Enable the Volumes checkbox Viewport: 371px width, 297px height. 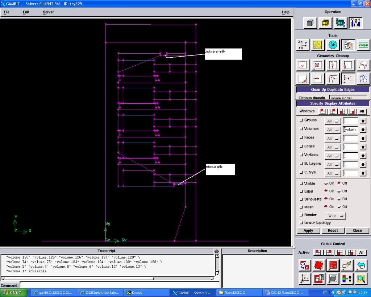click(301, 129)
